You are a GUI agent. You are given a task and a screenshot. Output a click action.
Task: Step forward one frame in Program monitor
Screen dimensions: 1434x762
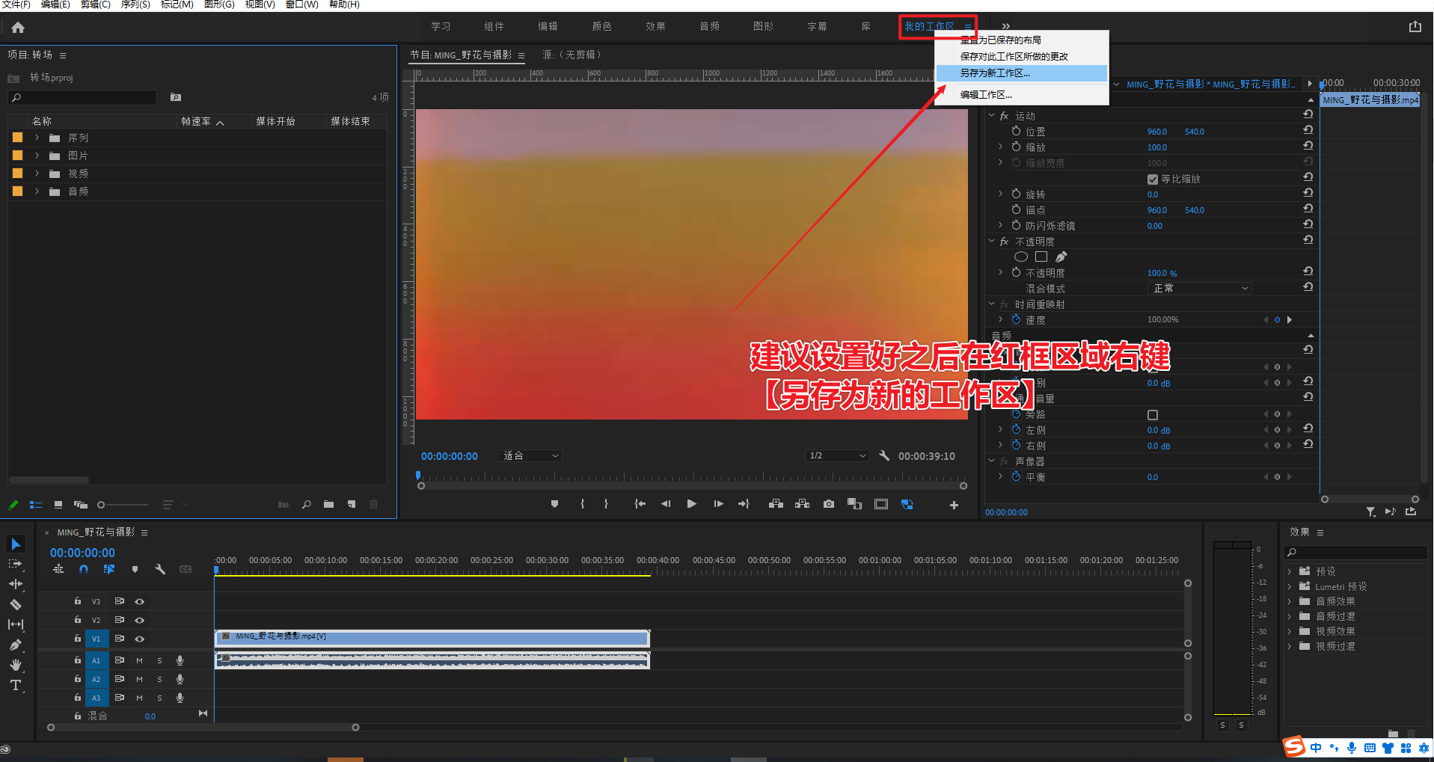tap(718, 504)
